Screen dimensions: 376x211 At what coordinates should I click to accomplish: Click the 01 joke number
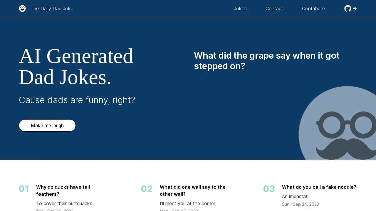tap(24, 189)
